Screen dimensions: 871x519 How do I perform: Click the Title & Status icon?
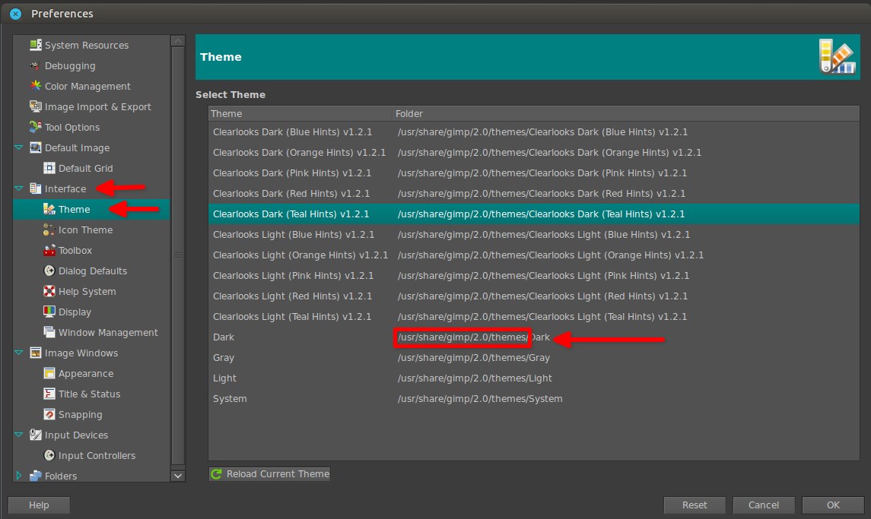pyautogui.click(x=49, y=394)
